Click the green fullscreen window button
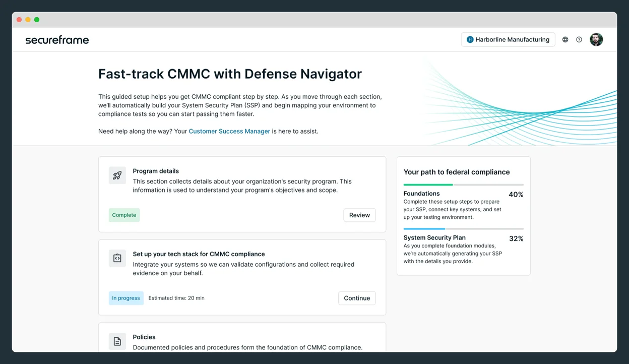 pos(37,20)
